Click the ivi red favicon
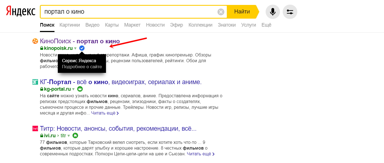 [x=35, y=128]
